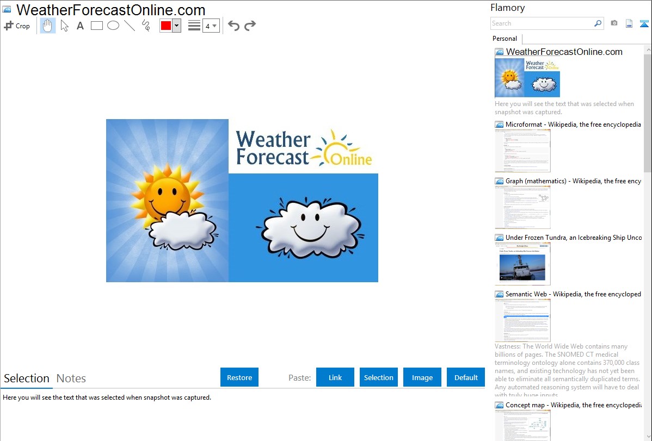This screenshot has width=652, height=441.
Task: Click the main Weather Forecast Online image
Action: tap(242, 201)
